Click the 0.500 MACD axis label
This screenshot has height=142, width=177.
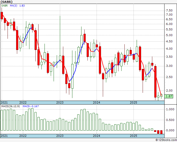170,120
